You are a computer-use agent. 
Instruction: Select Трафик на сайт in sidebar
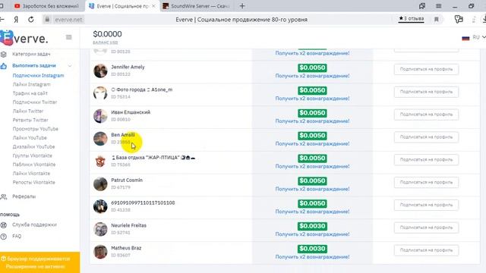point(30,93)
